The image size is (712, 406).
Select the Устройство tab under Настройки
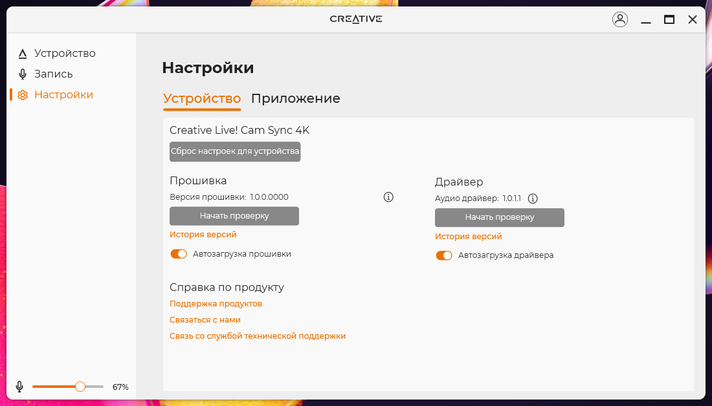pyautogui.click(x=202, y=98)
